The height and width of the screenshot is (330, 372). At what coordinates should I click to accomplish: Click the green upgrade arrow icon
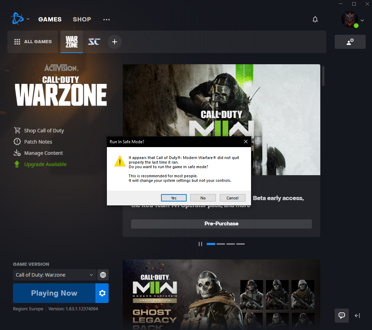pyautogui.click(x=17, y=164)
